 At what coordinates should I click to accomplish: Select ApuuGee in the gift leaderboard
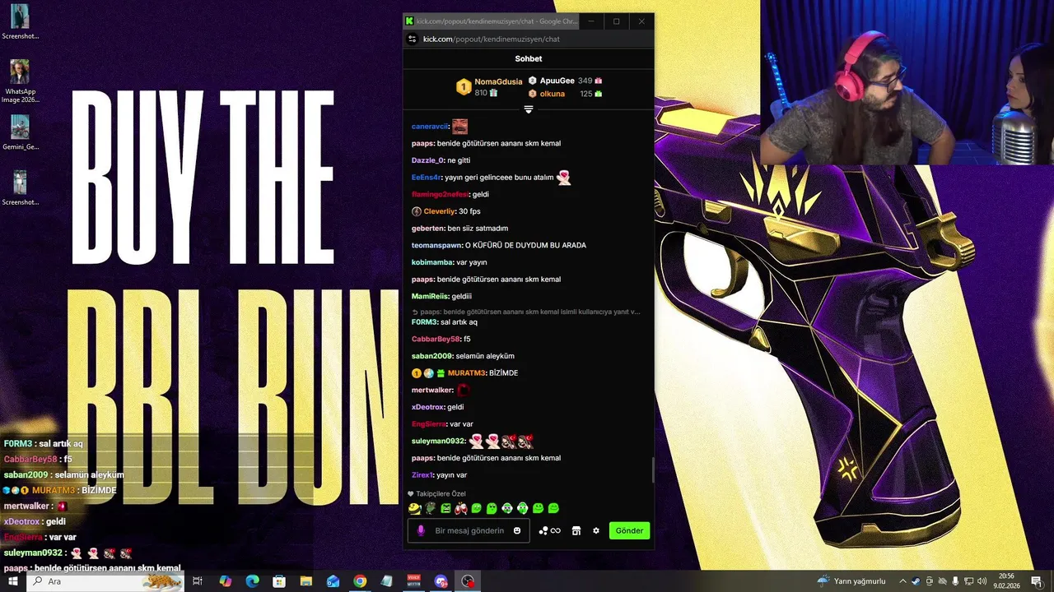557,81
